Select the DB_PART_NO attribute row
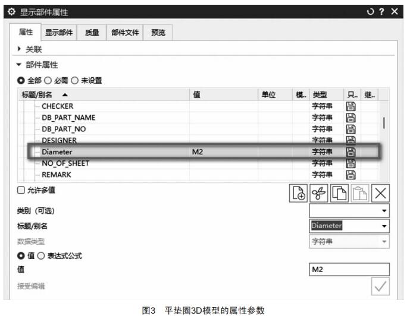407x316 pixels. click(199, 129)
